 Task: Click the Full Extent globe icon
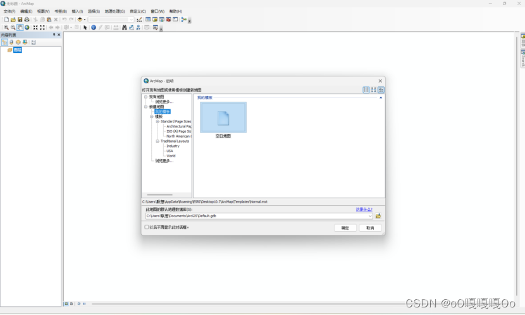(27, 27)
